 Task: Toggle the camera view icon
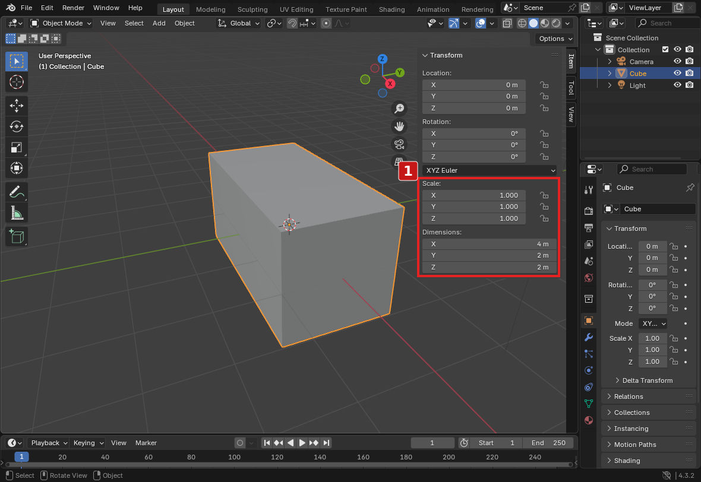coord(399,144)
